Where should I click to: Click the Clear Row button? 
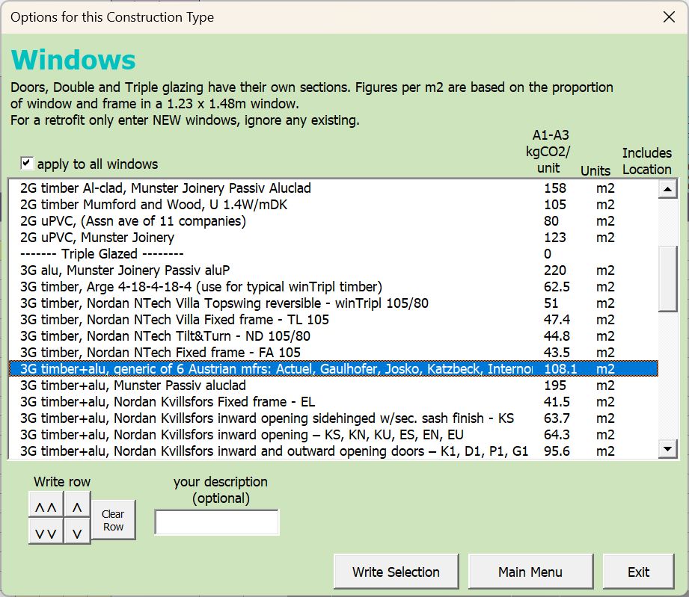coord(113,520)
